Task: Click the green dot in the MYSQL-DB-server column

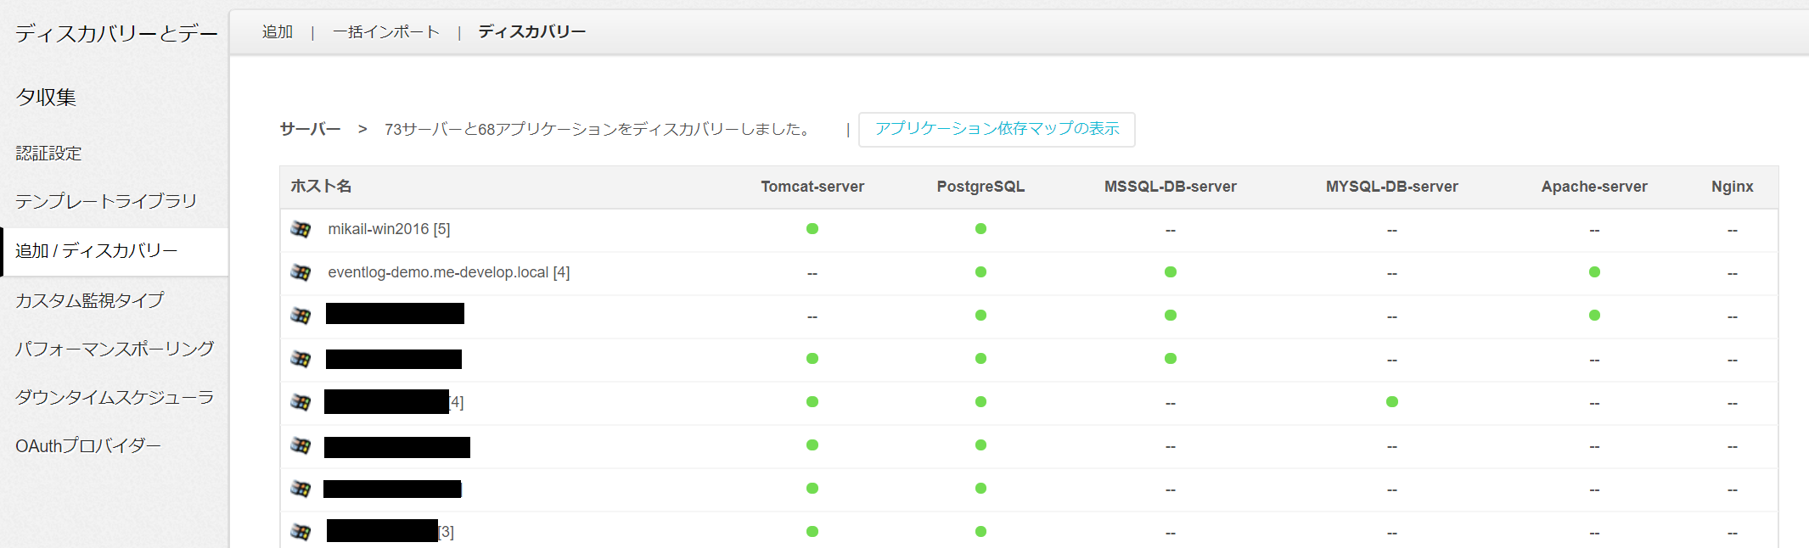Action: (x=1392, y=402)
